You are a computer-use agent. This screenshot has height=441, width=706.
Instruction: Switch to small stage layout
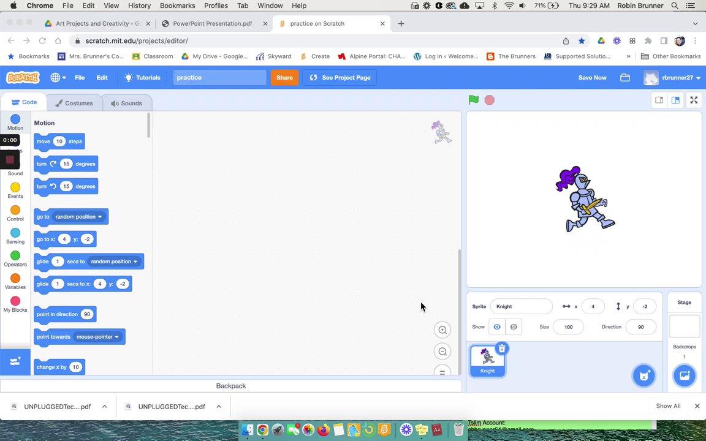[x=659, y=100]
